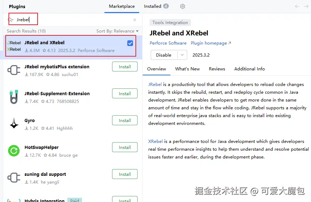This screenshot has height=202, width=311.
Task: Click the he yangli author name
Action: (x=50, y=182)
